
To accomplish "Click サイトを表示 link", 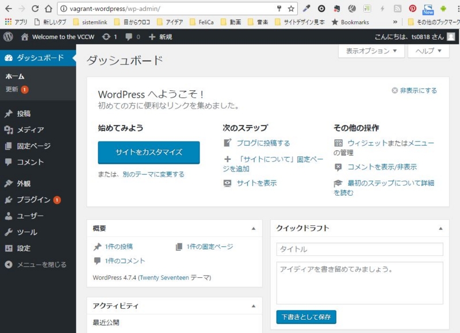I will 256,183.
